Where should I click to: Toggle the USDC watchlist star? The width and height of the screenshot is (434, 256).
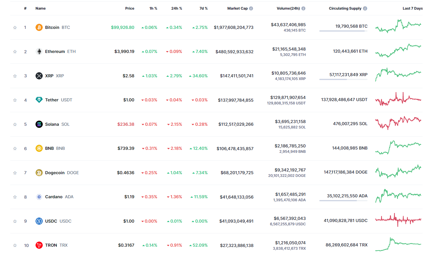[x=15, y=221]
